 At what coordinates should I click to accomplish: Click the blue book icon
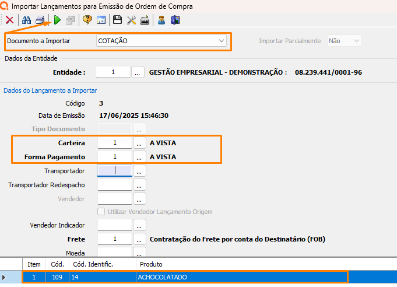175,20
